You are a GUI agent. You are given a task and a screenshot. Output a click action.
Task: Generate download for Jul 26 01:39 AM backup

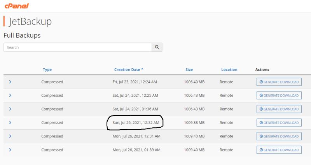tap(279, 150)
